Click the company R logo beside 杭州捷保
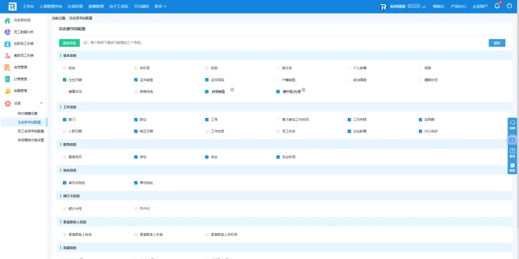 pyautogui.click(x=383, y=6)
